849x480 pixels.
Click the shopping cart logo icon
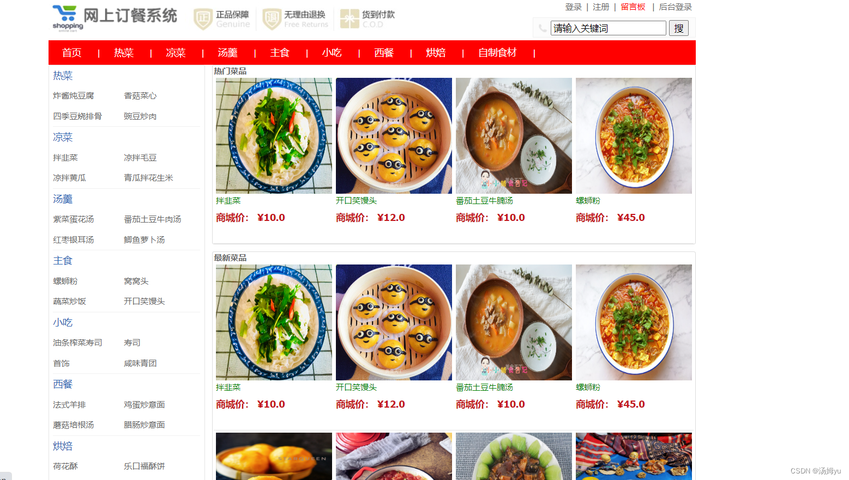click(68, 19)
